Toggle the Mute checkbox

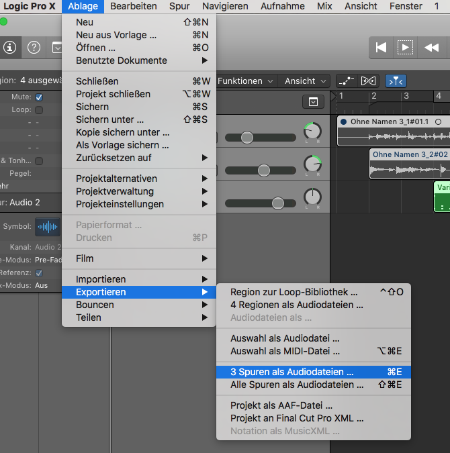click(x=39, y=97)
